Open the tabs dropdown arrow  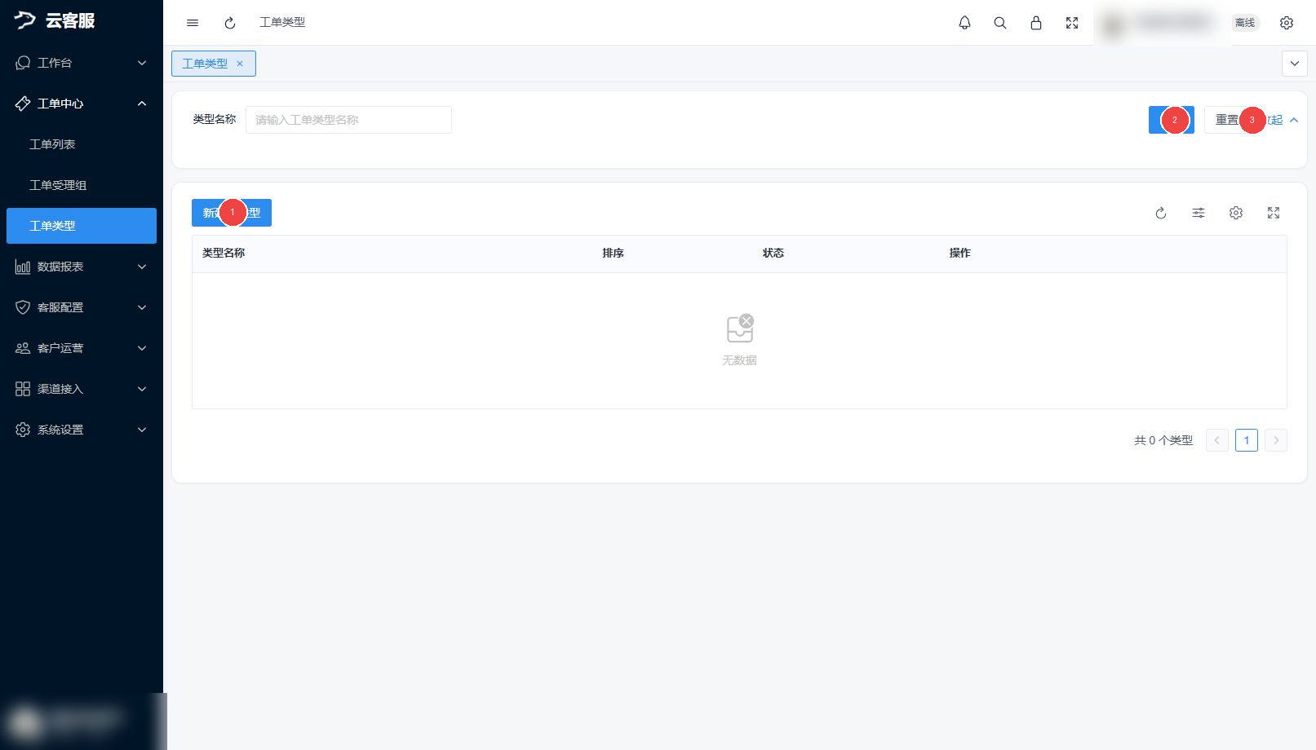[1295, 64]
